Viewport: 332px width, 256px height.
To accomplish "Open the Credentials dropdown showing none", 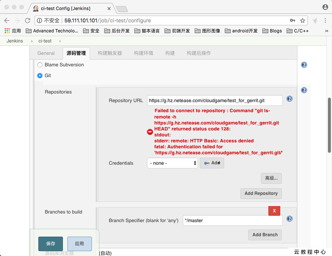I will coord(172,163).
